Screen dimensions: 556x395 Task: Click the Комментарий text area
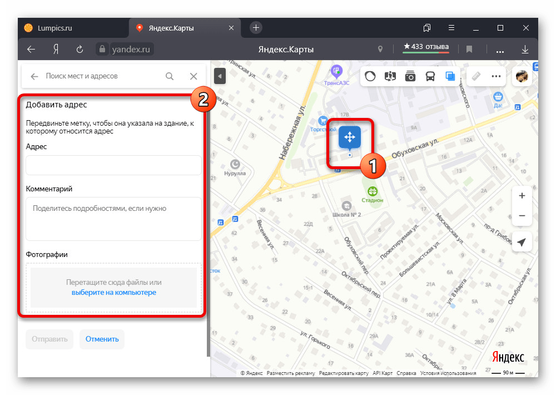click(113, 219)
